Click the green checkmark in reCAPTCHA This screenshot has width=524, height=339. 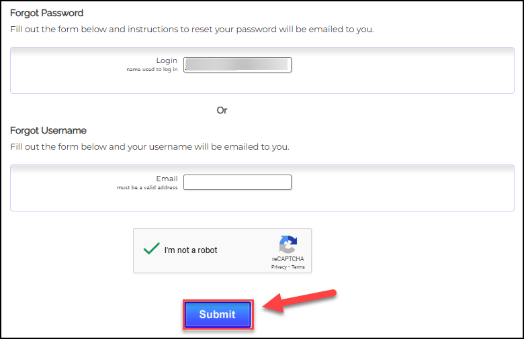[x=151, y=248]
